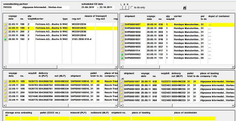Click status dot of waybill 1020775 row
Screen dimensions: 236x121
click(x=5, y=81)
